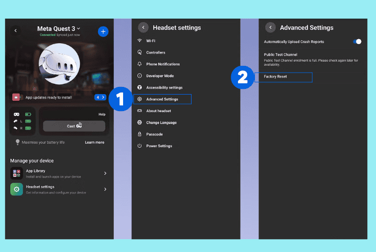Tap the Developer Mode icon
This screenshot has width=376, height=252.
pos(140,76)
